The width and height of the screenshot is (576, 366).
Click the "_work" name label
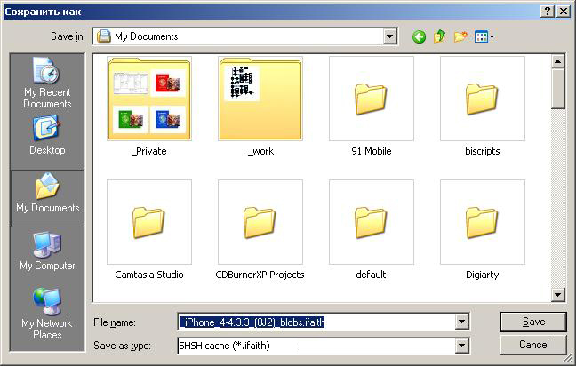260,151
